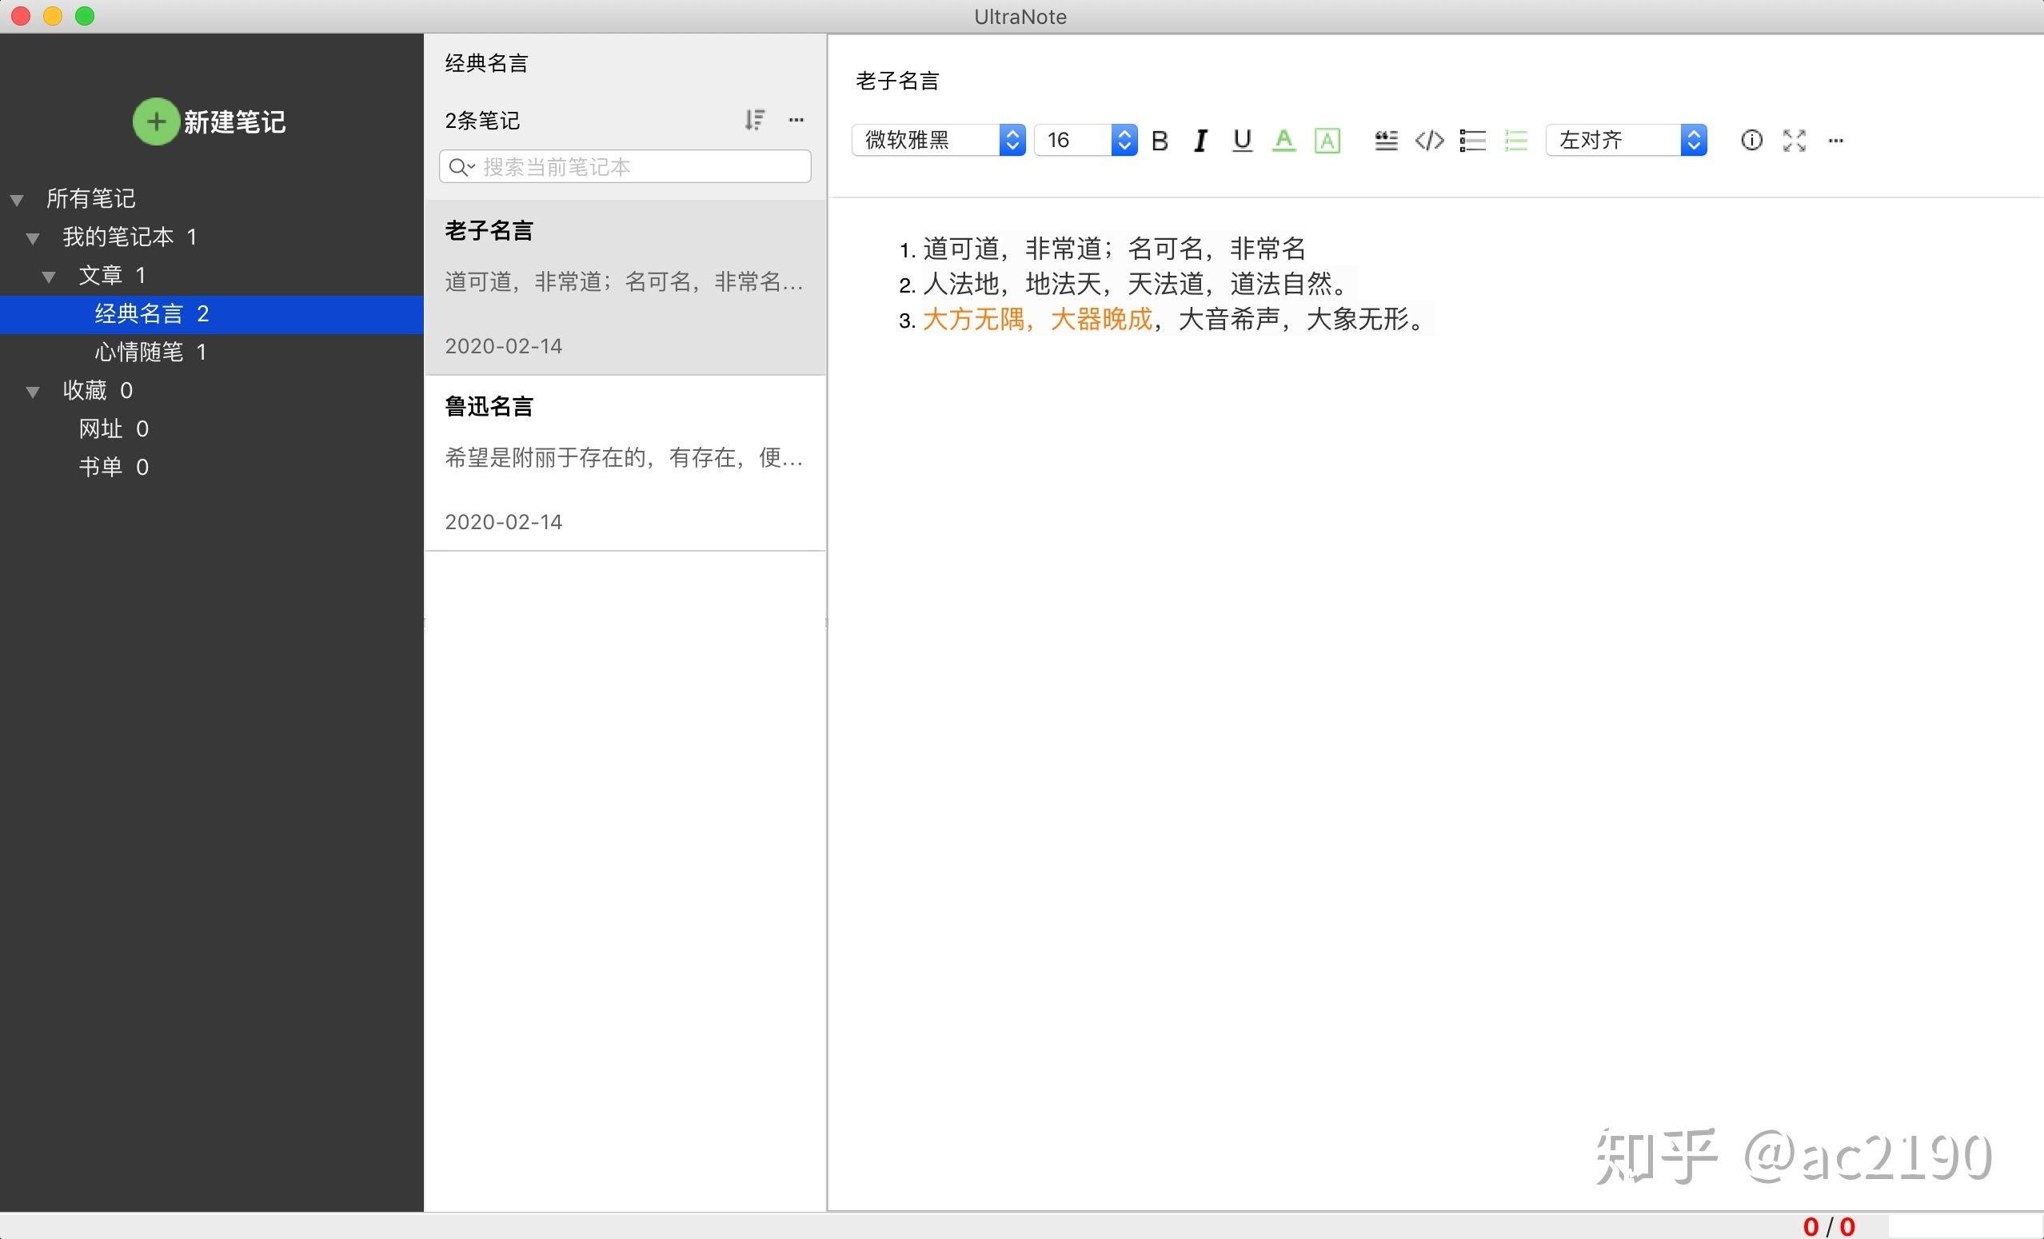Enter fullscreen editor mode
The width and height of the screenshot is (2044, 1239).
[1794, 141]
